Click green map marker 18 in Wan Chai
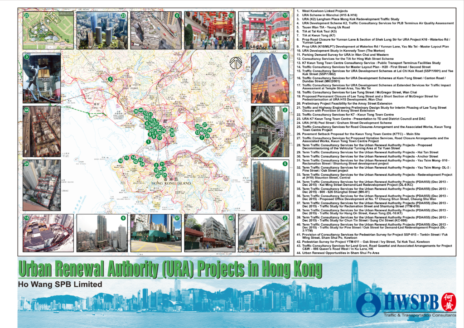 click(164, 169)
